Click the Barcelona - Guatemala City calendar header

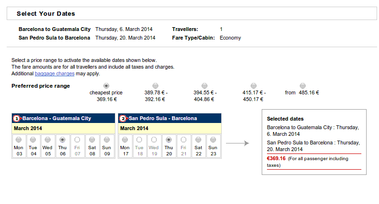pos(63,118)
